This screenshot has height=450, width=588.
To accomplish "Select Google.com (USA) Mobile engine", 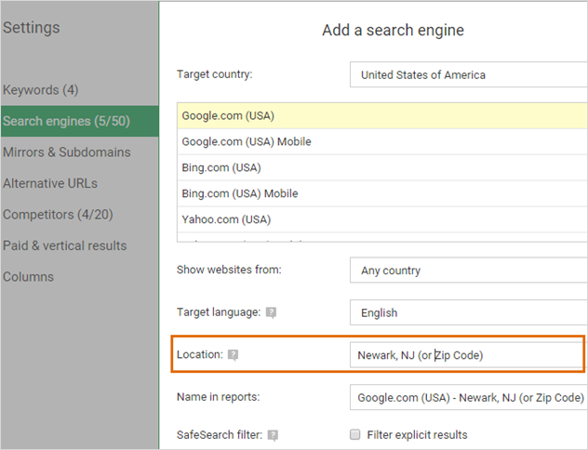I will [x=247, y=142].
